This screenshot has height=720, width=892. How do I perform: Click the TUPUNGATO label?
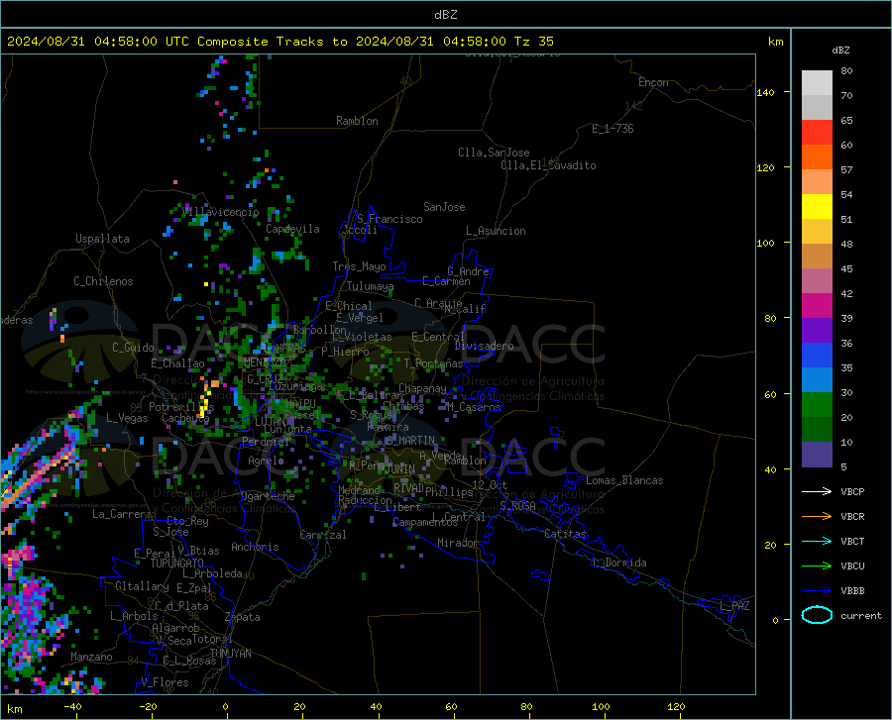177,564
